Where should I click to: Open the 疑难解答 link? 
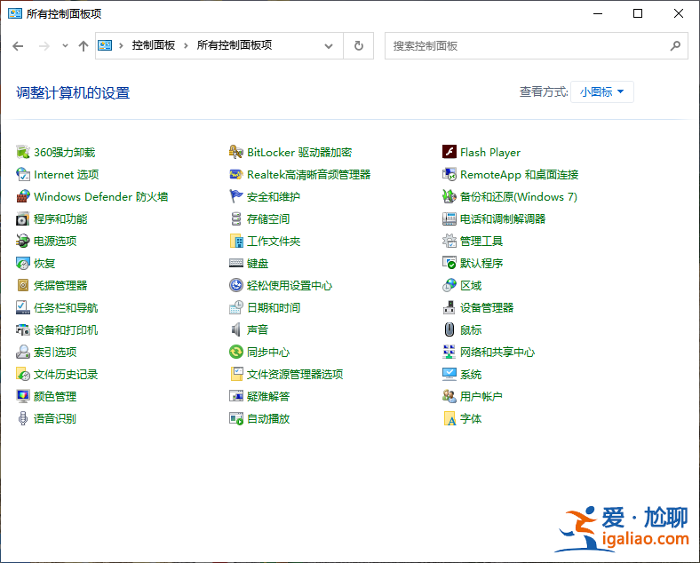[x=268, y=396]
